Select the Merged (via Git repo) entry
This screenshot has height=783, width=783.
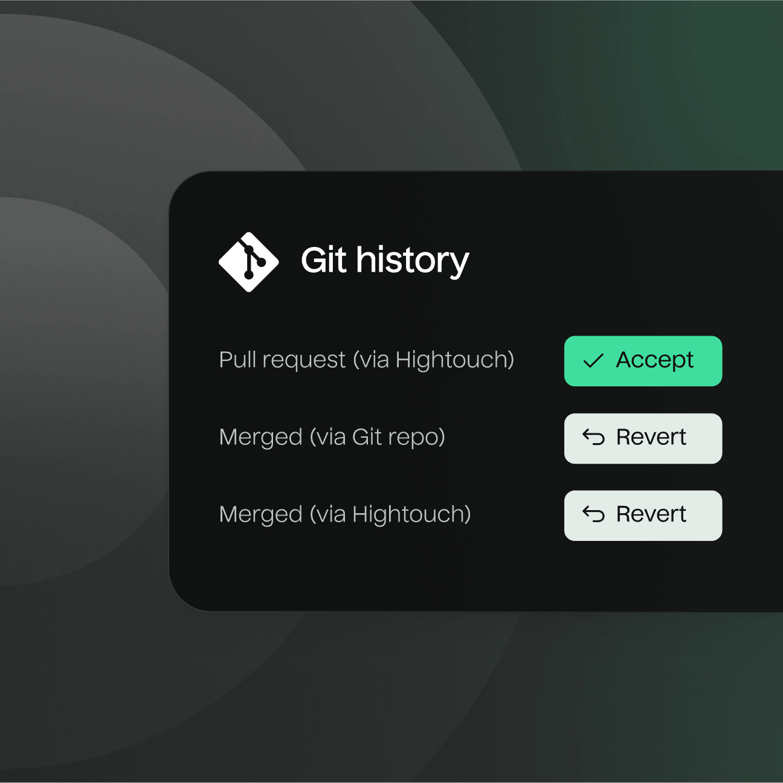click(x=333, y=437)
